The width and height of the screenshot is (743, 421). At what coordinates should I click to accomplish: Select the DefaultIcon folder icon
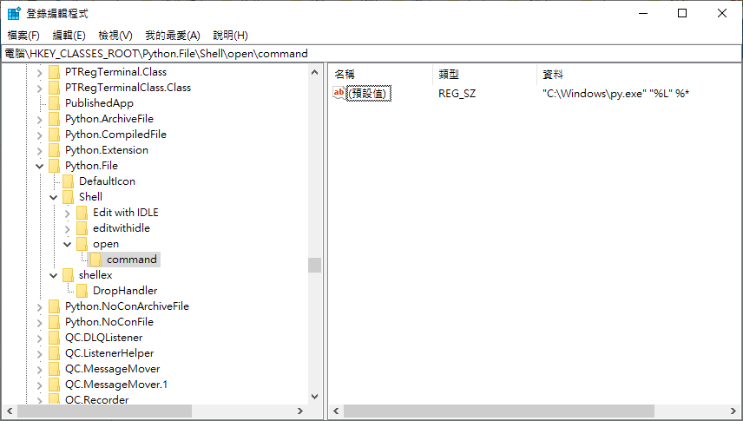pos(69,181)
